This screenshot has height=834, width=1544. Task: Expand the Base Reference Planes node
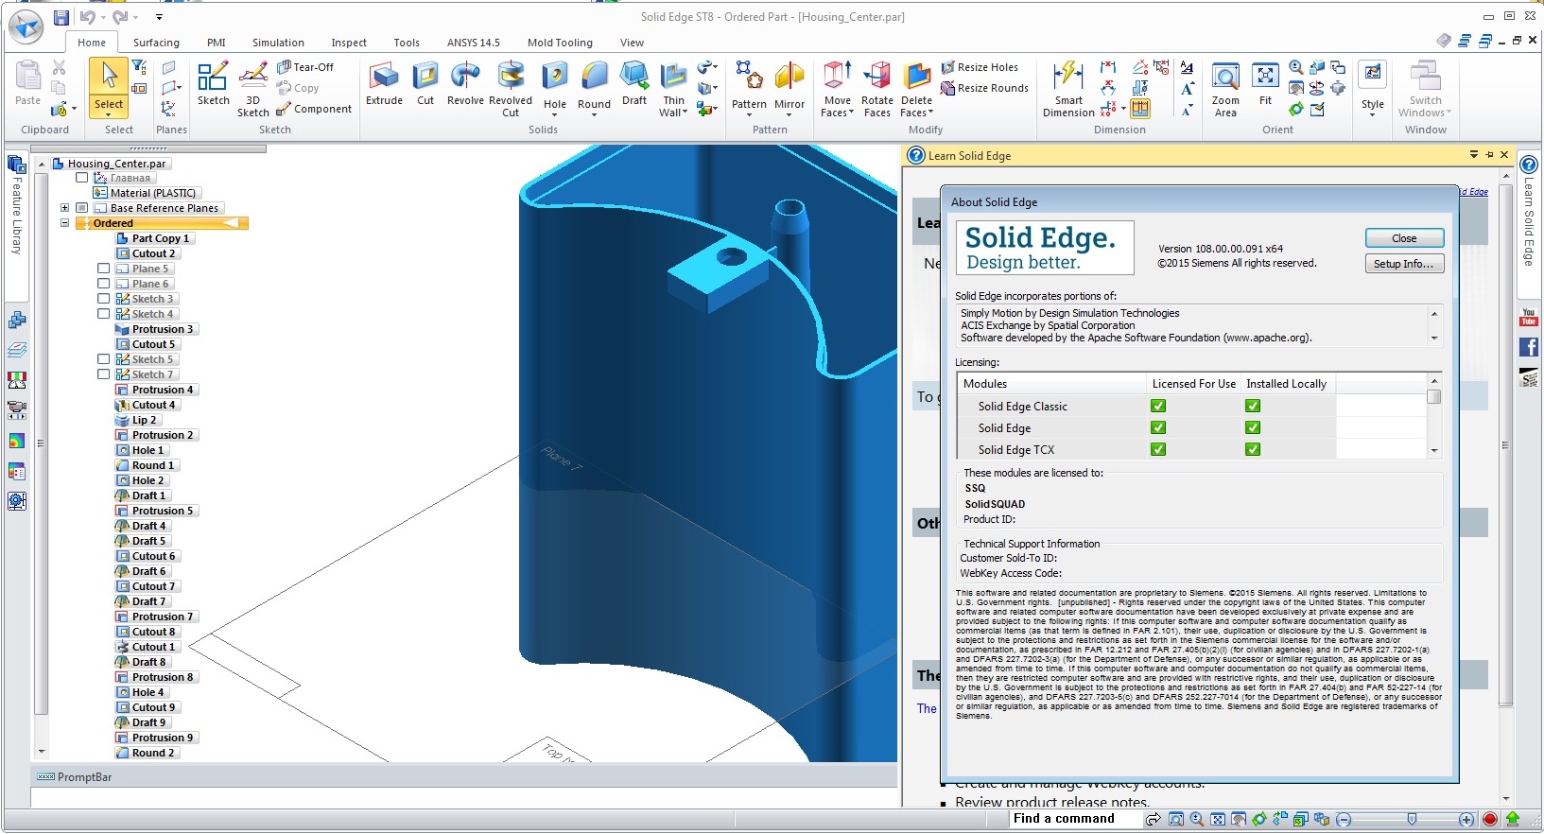point(64,208)
